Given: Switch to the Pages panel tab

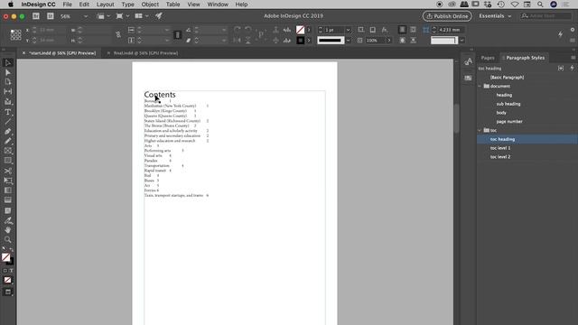Looking at the screenshot, I should pos(488,58).
